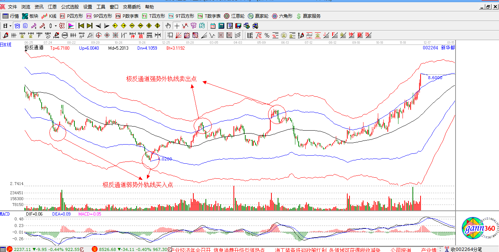
Task: Expand the candlestick style dropdown arrow
Action: tap(56, 26)
